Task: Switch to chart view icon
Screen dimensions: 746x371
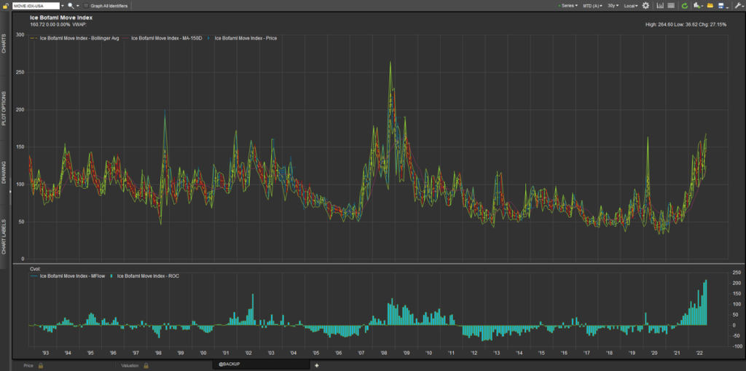Action: pos(660,6)
